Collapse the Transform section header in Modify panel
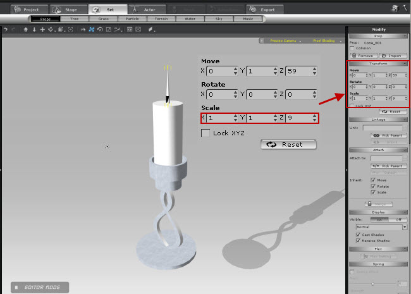Viewport: 411px width, 294px height. coord(378,64)
